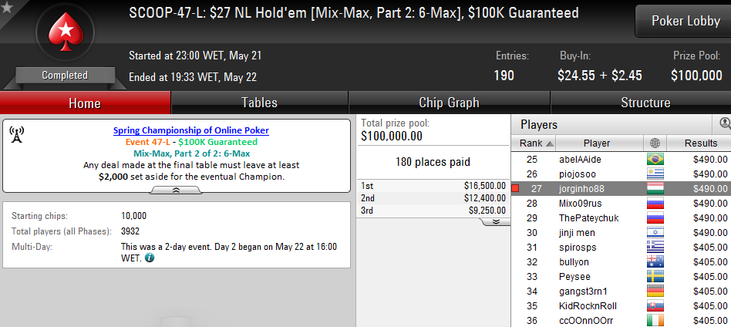Click the Russia flag beside Mixo09rus
The width and height of the screenshot is (731, 327).
[x=655, y=204]
